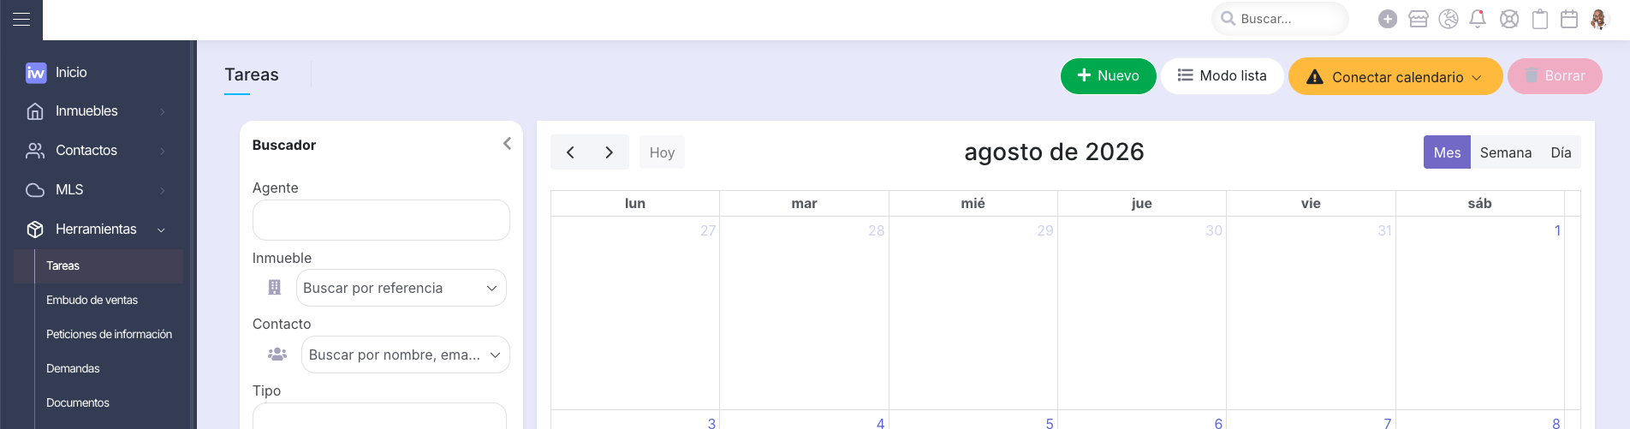The image size is (1630, 429).
Task: Open the hamburger menu in top-left corner
Action: click(21, 19)
